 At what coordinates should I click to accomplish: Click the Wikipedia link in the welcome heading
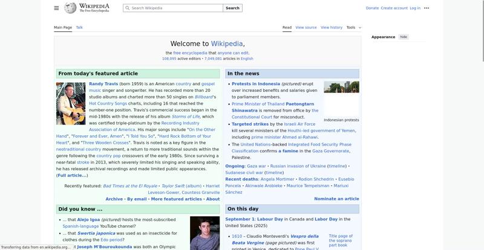[227, 43]
